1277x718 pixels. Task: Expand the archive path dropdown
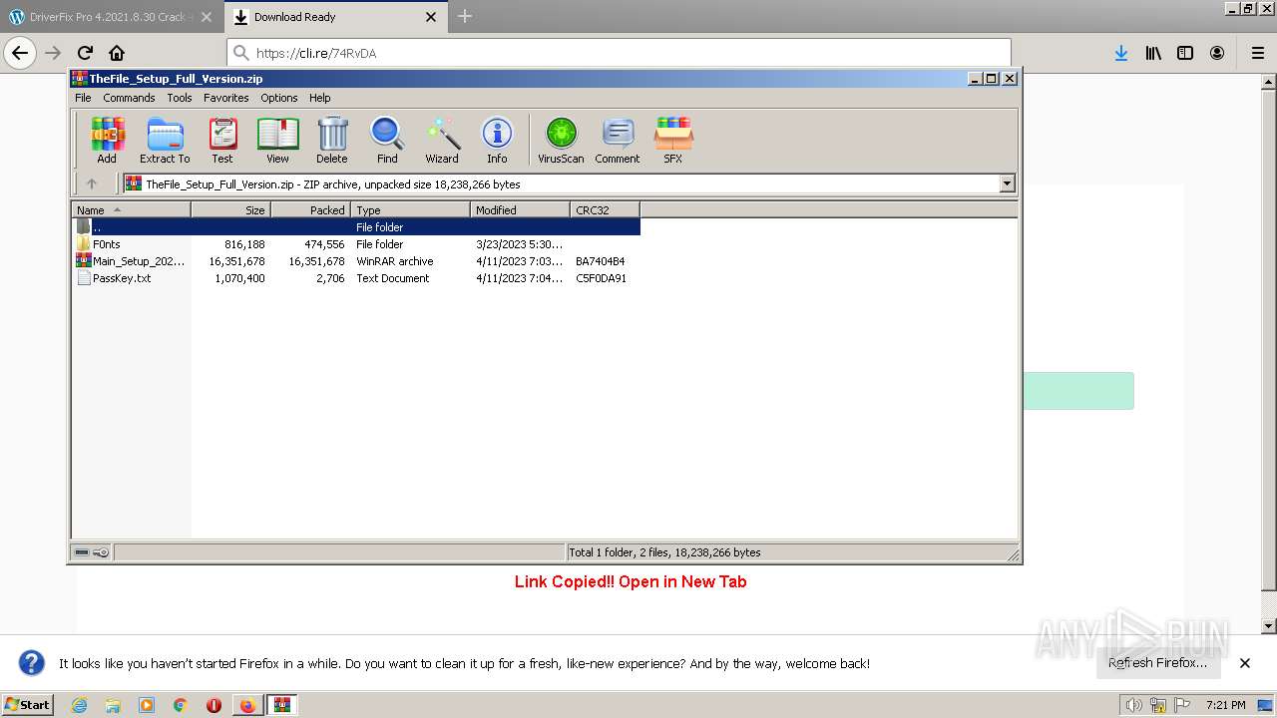point(1007,183)
